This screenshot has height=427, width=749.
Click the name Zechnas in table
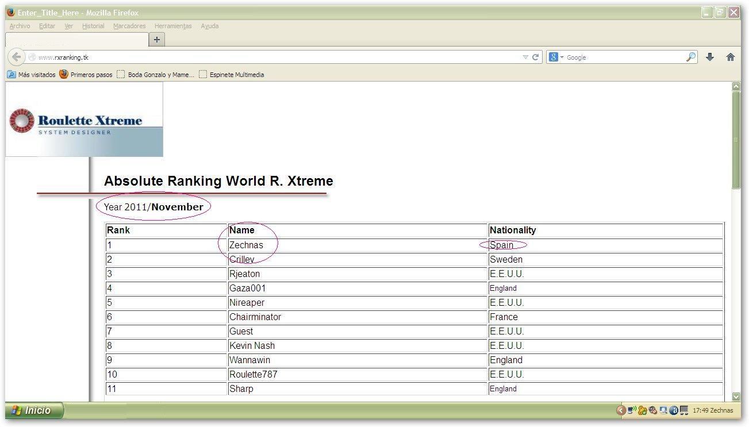tap(246, 245)
